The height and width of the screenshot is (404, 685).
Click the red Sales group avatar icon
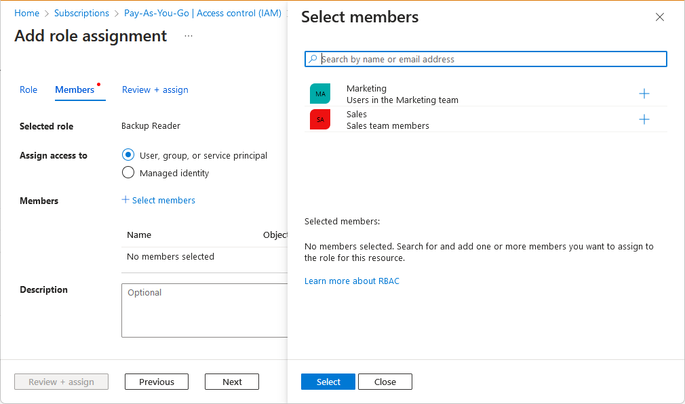[x=320, y=119]
